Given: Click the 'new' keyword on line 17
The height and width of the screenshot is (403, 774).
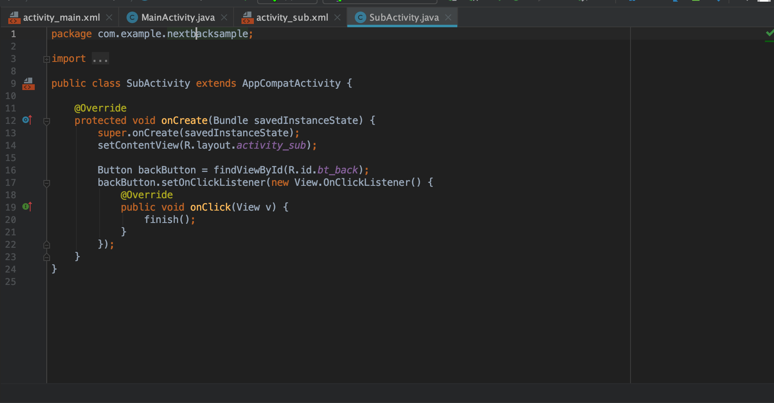Looking at the screenshot, I should (x=280, y=183).
